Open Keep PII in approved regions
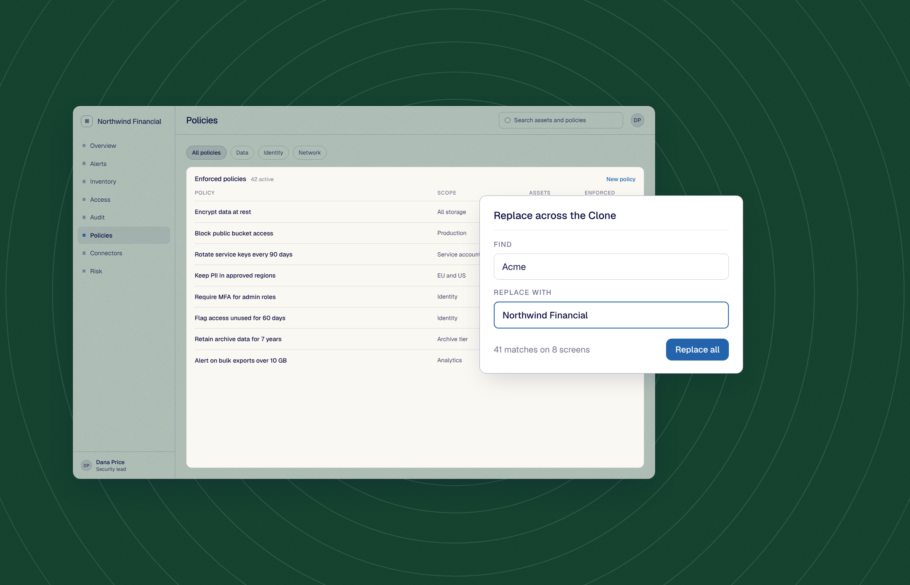The height and width of the screenshot is (585, 910). coord(235,275)
